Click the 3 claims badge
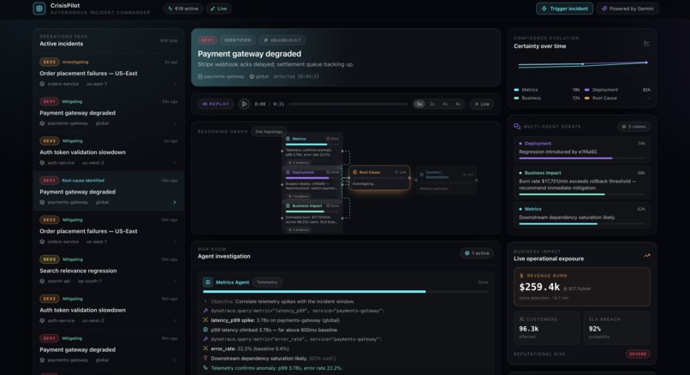This screenshot has height=375, width=690. coord(633,127)
